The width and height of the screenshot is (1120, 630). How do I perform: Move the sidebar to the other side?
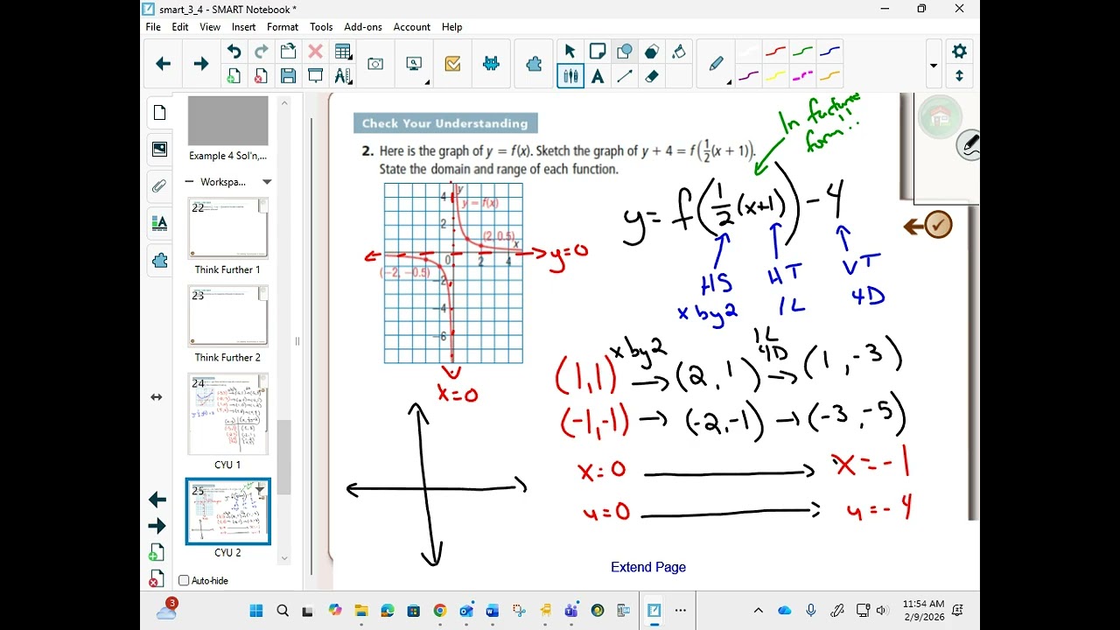(x=157, y=397)
